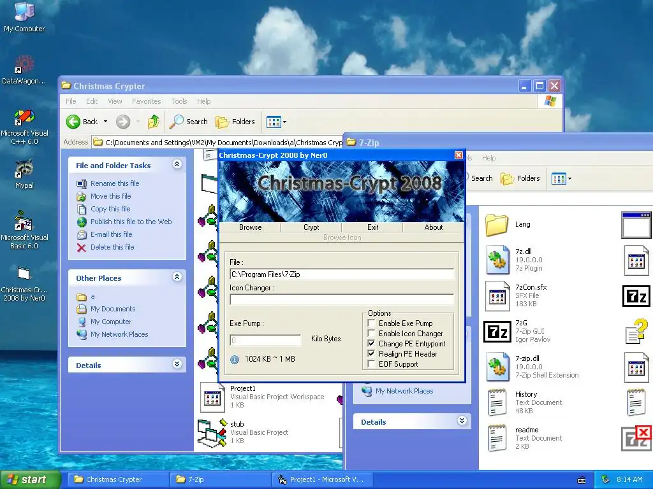
Task: Click the Icon Changer input field
Action: [342, 299]
